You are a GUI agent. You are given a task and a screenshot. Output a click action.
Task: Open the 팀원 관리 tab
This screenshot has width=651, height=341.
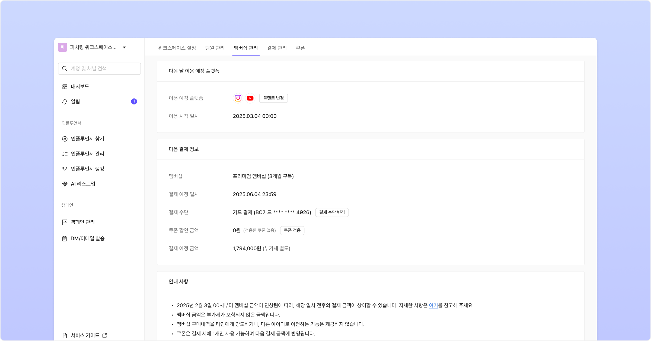[x=215, y=48]
